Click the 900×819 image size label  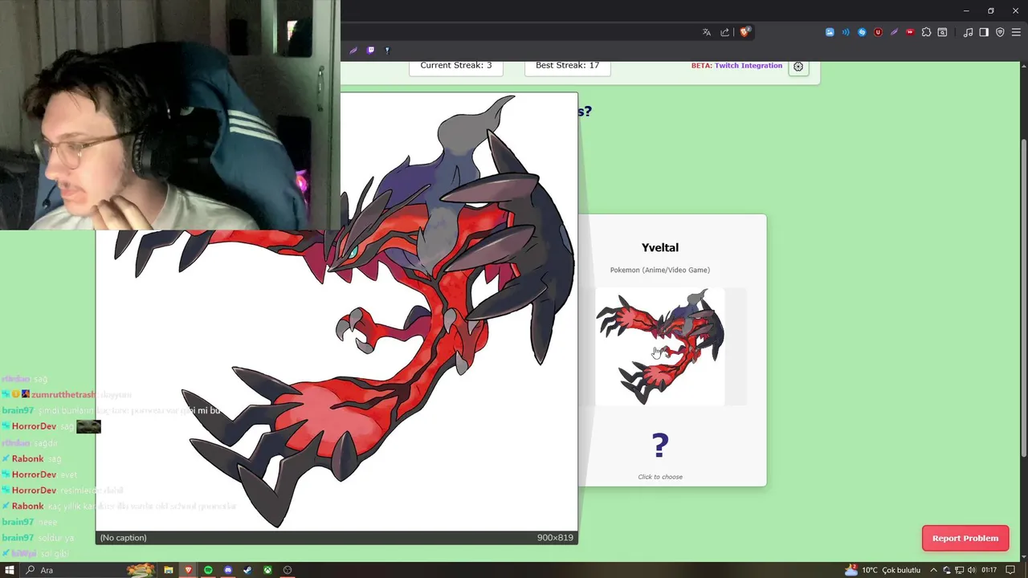(555, 538)
